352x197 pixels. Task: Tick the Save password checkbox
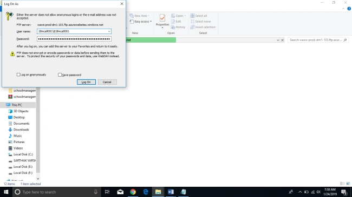pos(60,75)
